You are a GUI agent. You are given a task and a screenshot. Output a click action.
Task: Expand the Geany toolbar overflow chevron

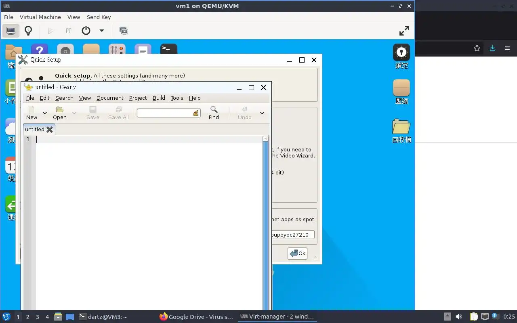tap(262, 113)
